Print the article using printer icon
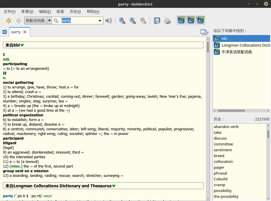The height and width of the screenshot is (201, 271). click(x=167, y=21)
